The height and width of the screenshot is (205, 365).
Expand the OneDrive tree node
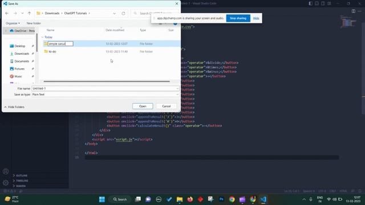pos(6,31)
